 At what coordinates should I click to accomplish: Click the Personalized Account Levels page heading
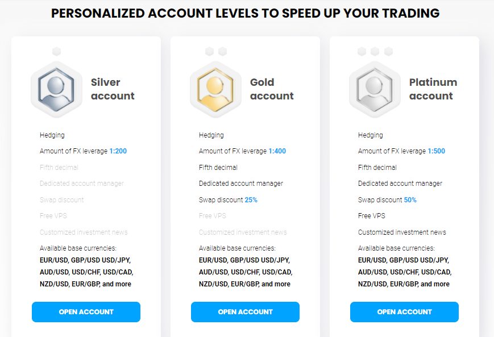coord(245,14)
